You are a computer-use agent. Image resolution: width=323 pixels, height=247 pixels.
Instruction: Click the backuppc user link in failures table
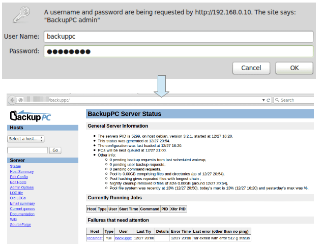[x=124, y=238]
